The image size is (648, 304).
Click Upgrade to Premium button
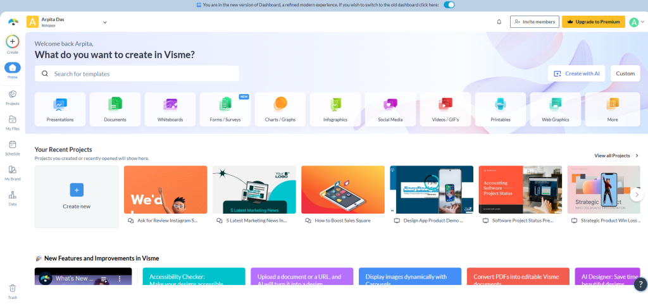tap(594, 22)
